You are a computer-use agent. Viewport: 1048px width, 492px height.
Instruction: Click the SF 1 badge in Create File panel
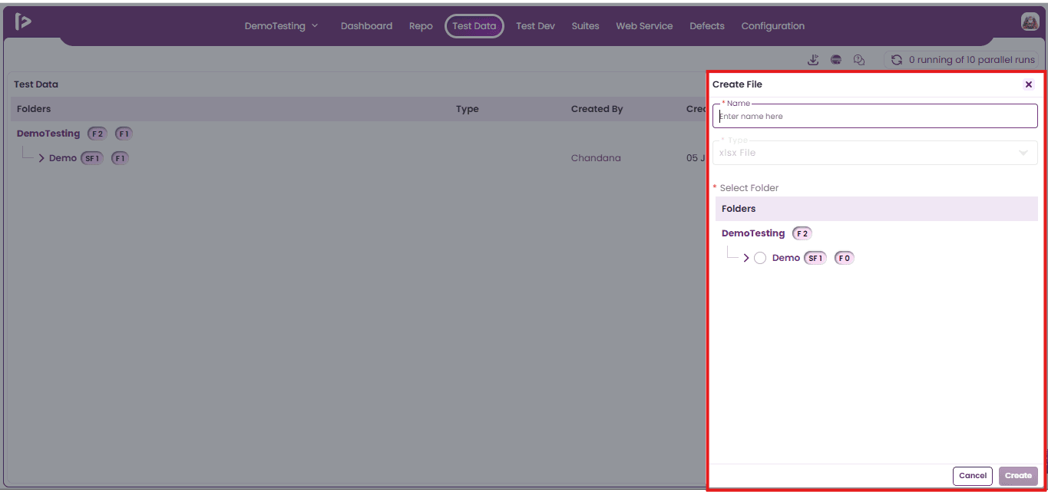pyautogui.click(x=815, y=258)
